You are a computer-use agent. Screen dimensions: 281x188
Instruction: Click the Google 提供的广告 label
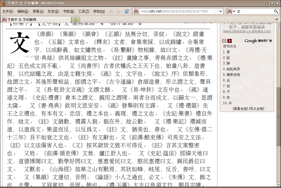[x=258, y=41]
